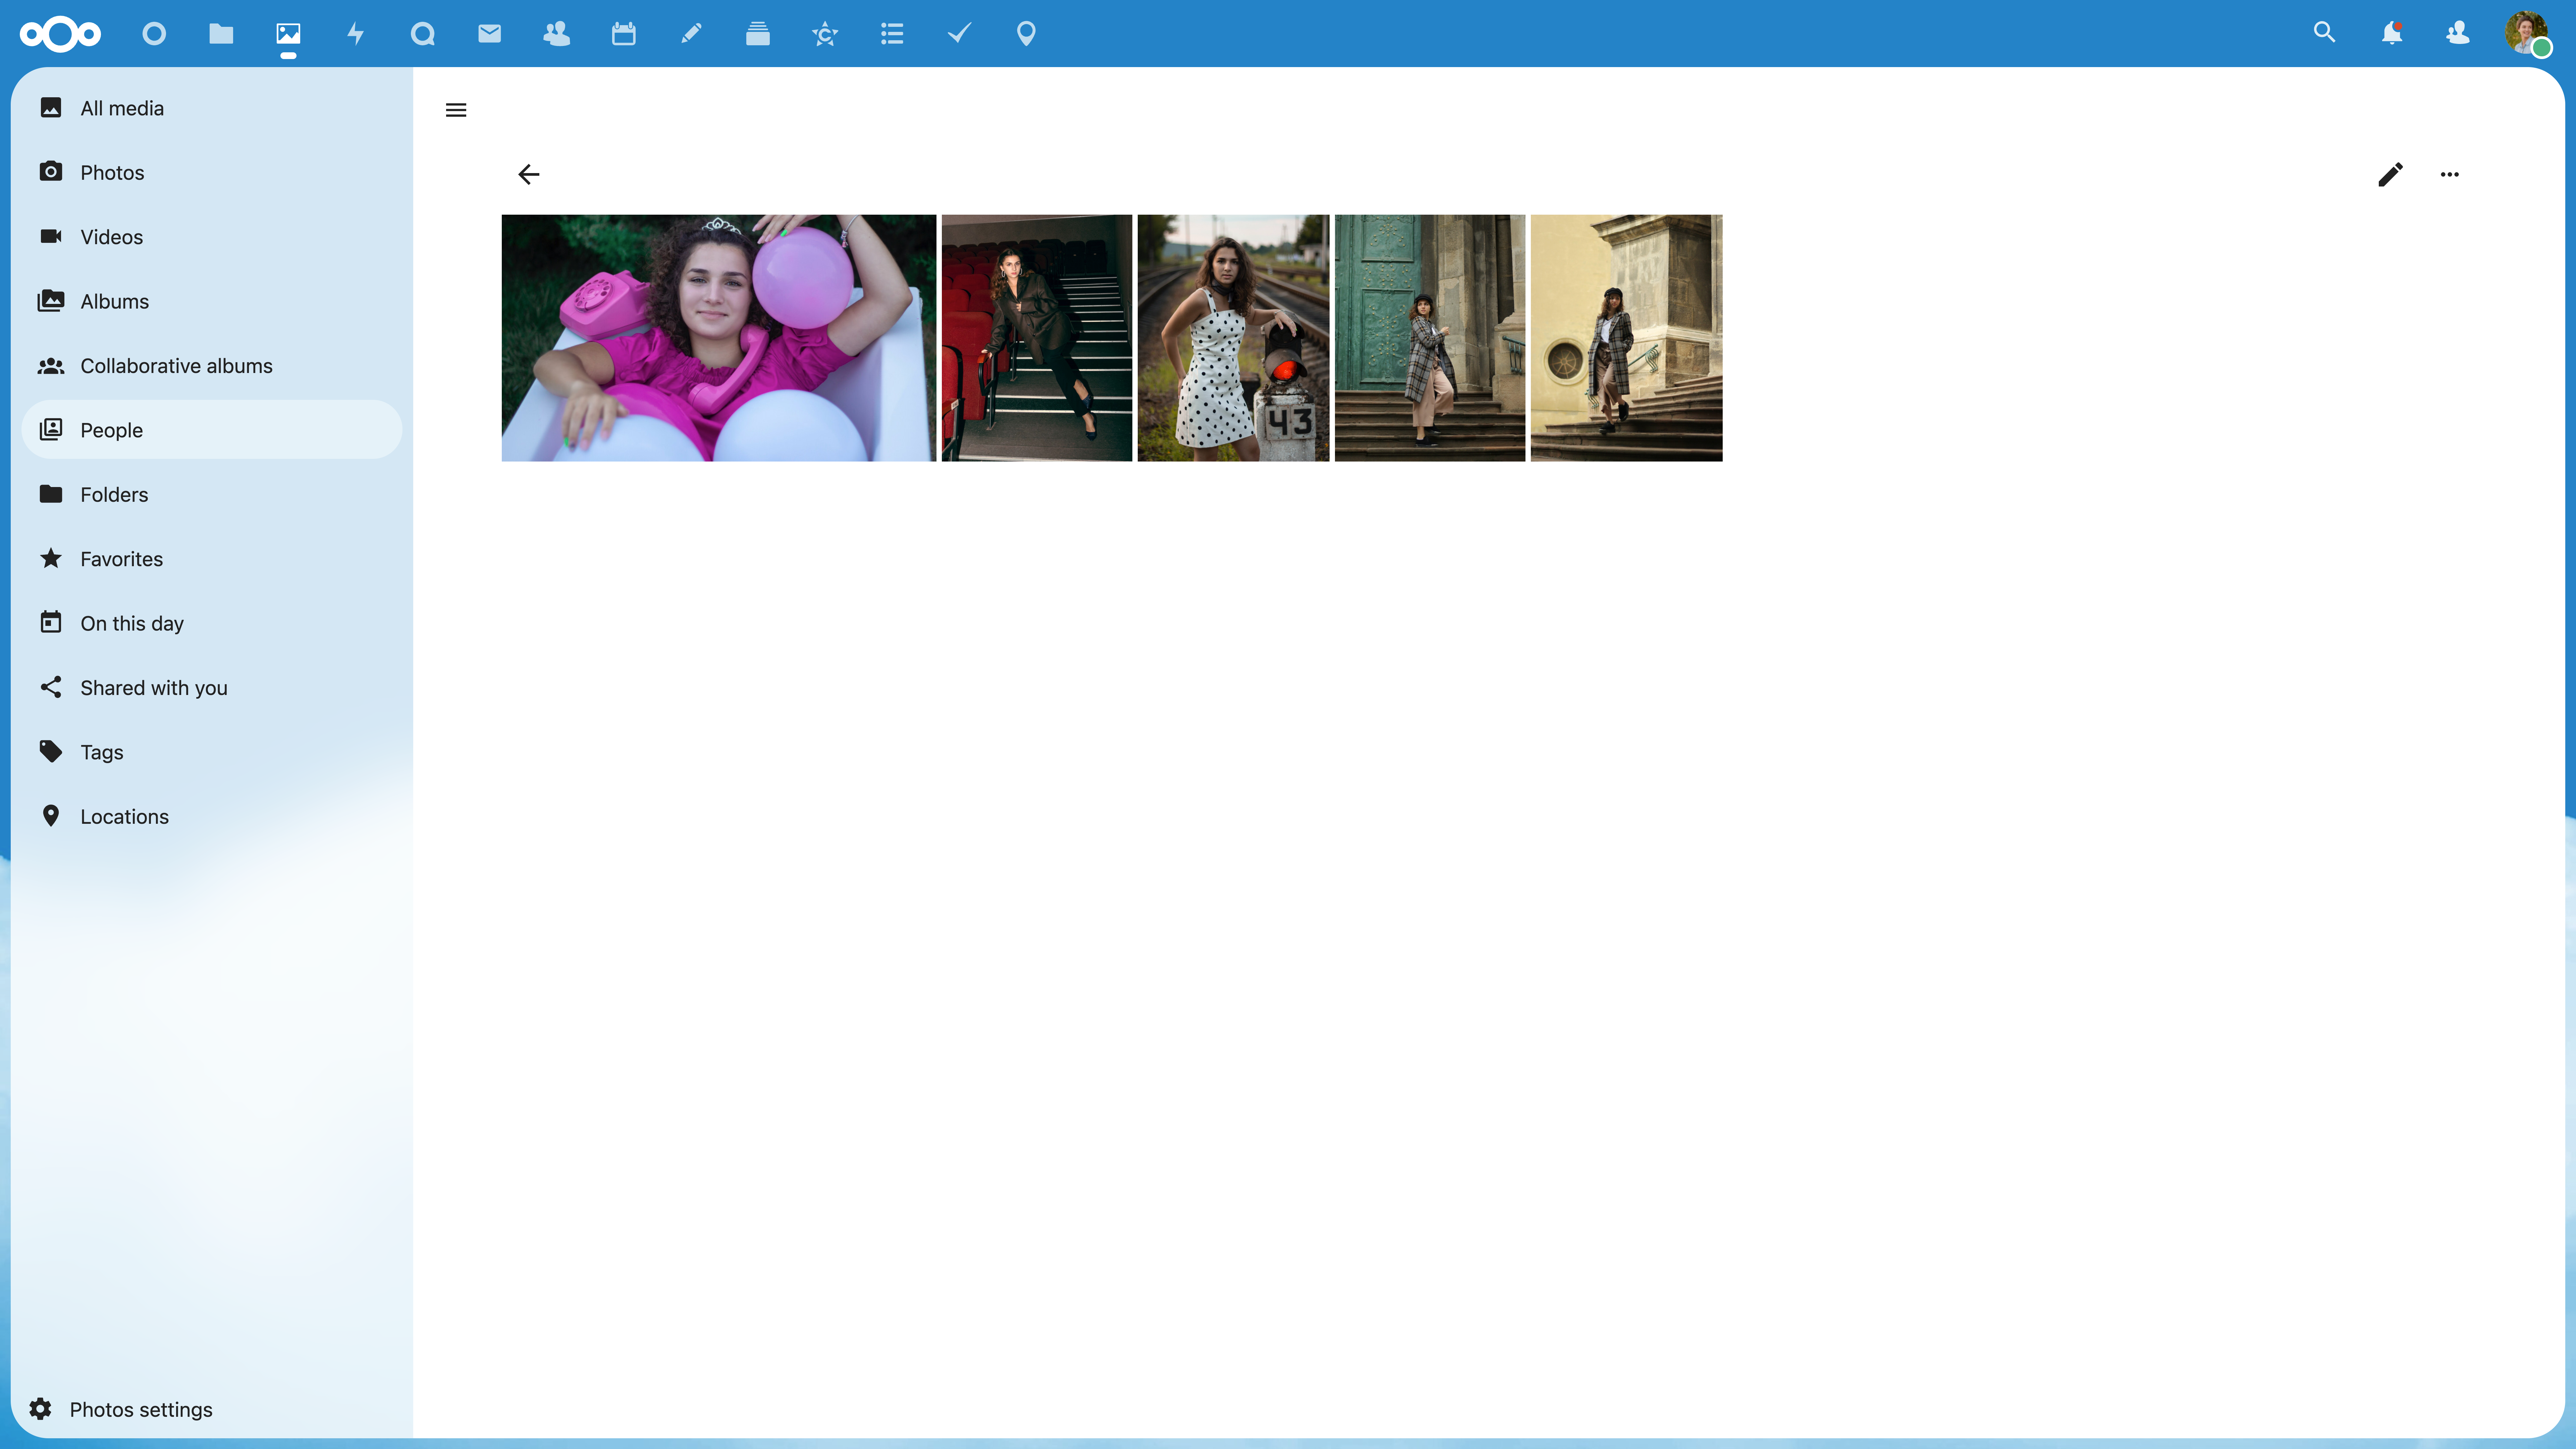Open Collaborative albums in sidebar
2576x1449 pixels.
[x=212, y=366]
